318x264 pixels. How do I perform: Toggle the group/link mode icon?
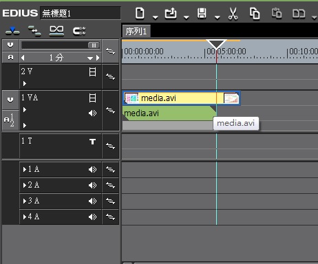pos(79,31)
